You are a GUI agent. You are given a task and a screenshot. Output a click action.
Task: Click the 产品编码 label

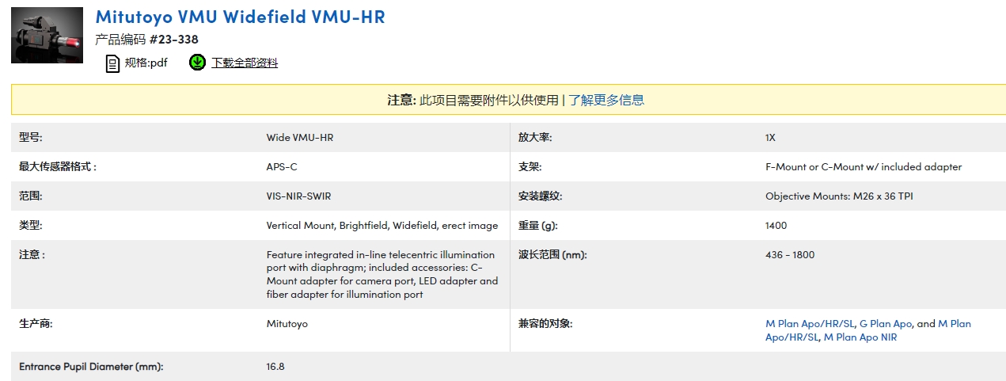pos(120,40)
